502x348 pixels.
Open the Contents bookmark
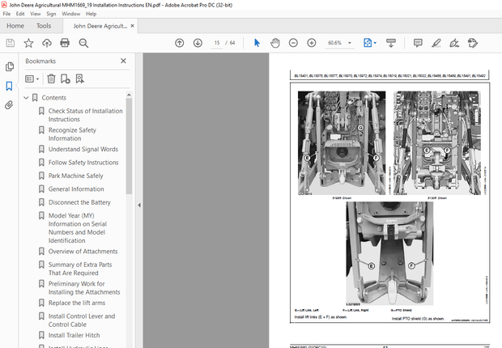point(53,98)
